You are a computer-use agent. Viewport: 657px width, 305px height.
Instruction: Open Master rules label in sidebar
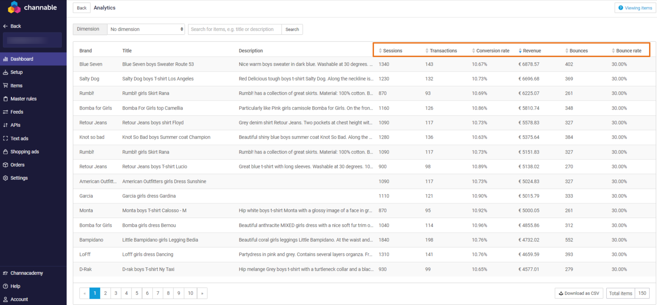click(x=24, y=99)
